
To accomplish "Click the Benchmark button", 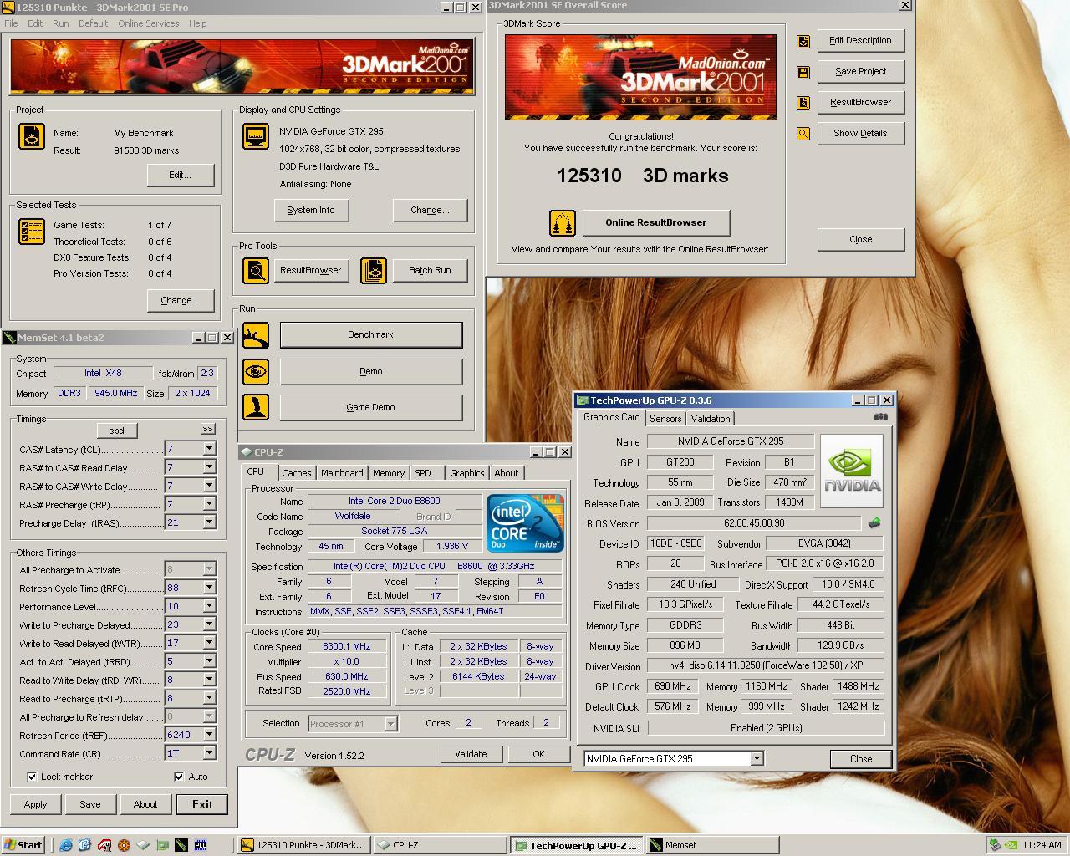I will (x=370, y=335).
